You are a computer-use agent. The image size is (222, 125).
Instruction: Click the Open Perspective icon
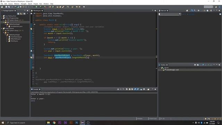click(216, 7)
